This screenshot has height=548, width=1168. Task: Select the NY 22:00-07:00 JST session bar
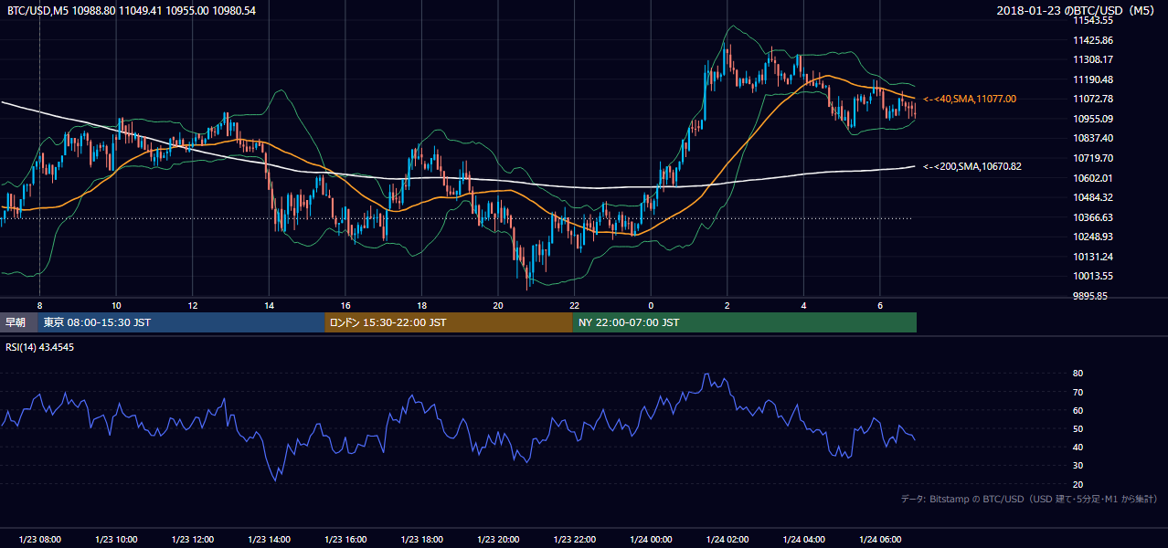(745, 322)
